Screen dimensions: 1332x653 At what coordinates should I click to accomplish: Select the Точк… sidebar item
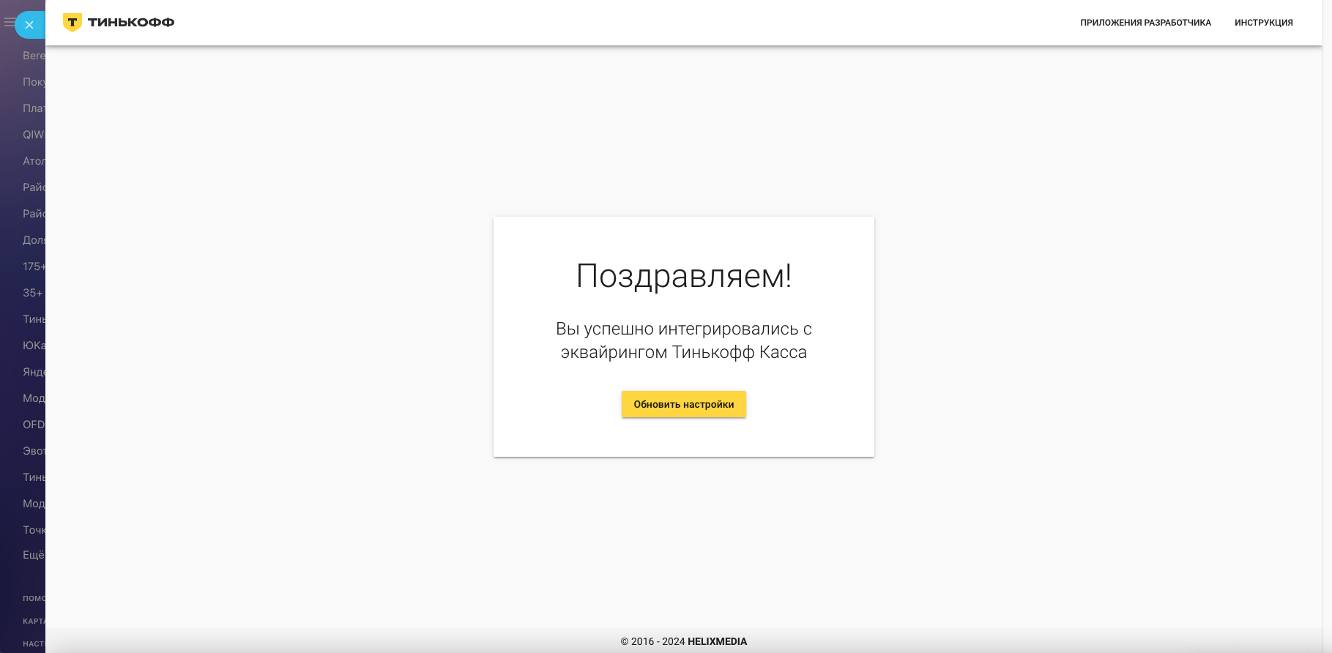tap(34, 530)
